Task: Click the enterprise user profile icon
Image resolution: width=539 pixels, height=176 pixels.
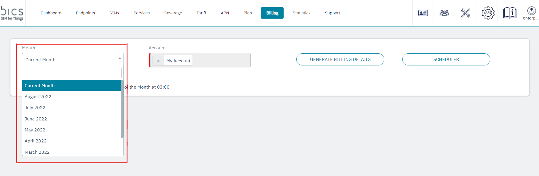Action: [x=531, y=11]
